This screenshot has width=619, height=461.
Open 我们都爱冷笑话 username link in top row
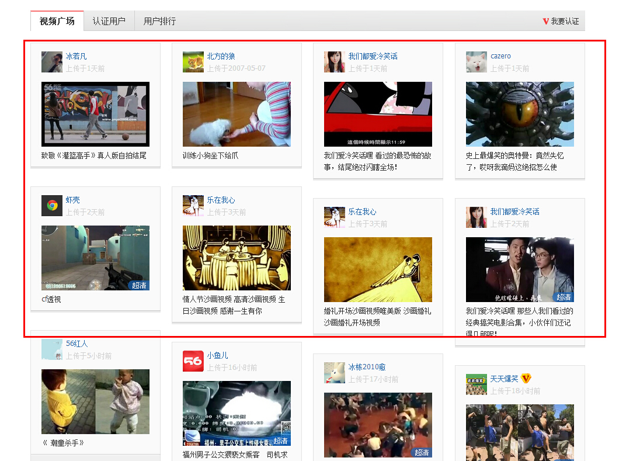click(373, 56)
